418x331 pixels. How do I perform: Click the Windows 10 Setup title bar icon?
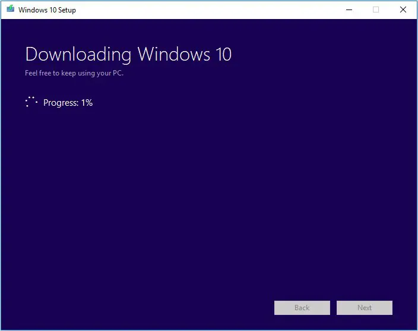click(x=11, y=9)
